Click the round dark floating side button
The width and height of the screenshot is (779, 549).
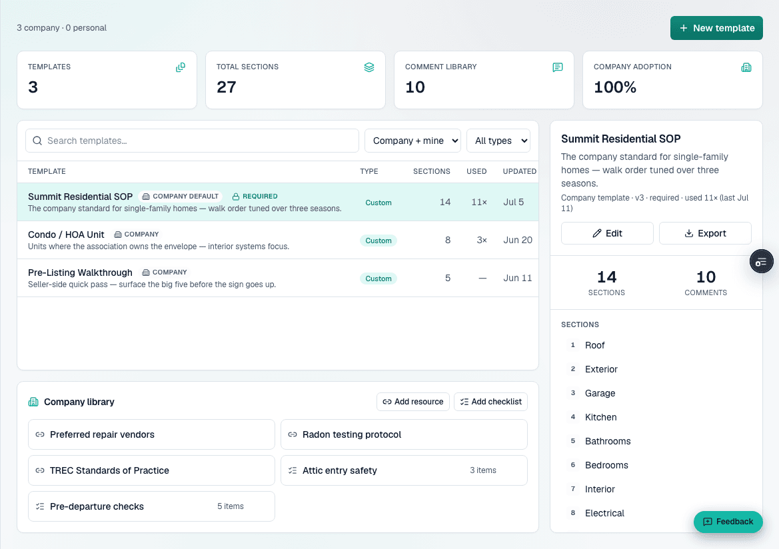coord(761,261)
